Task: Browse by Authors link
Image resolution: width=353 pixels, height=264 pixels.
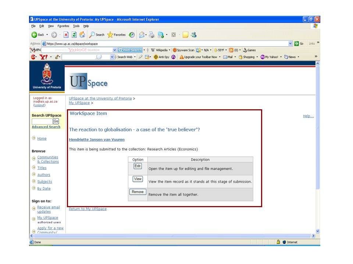Action: [44, 175]
